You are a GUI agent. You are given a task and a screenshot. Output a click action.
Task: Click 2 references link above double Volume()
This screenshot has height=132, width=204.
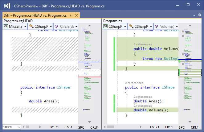143,105
